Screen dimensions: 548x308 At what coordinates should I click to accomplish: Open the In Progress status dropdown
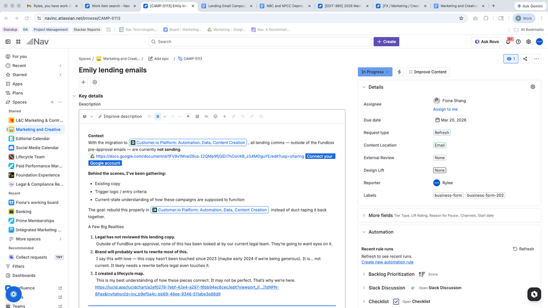click(375, 72)
